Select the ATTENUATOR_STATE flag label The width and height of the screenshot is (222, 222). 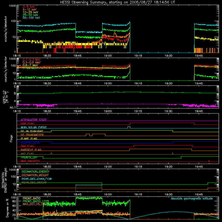coord(34,120)
